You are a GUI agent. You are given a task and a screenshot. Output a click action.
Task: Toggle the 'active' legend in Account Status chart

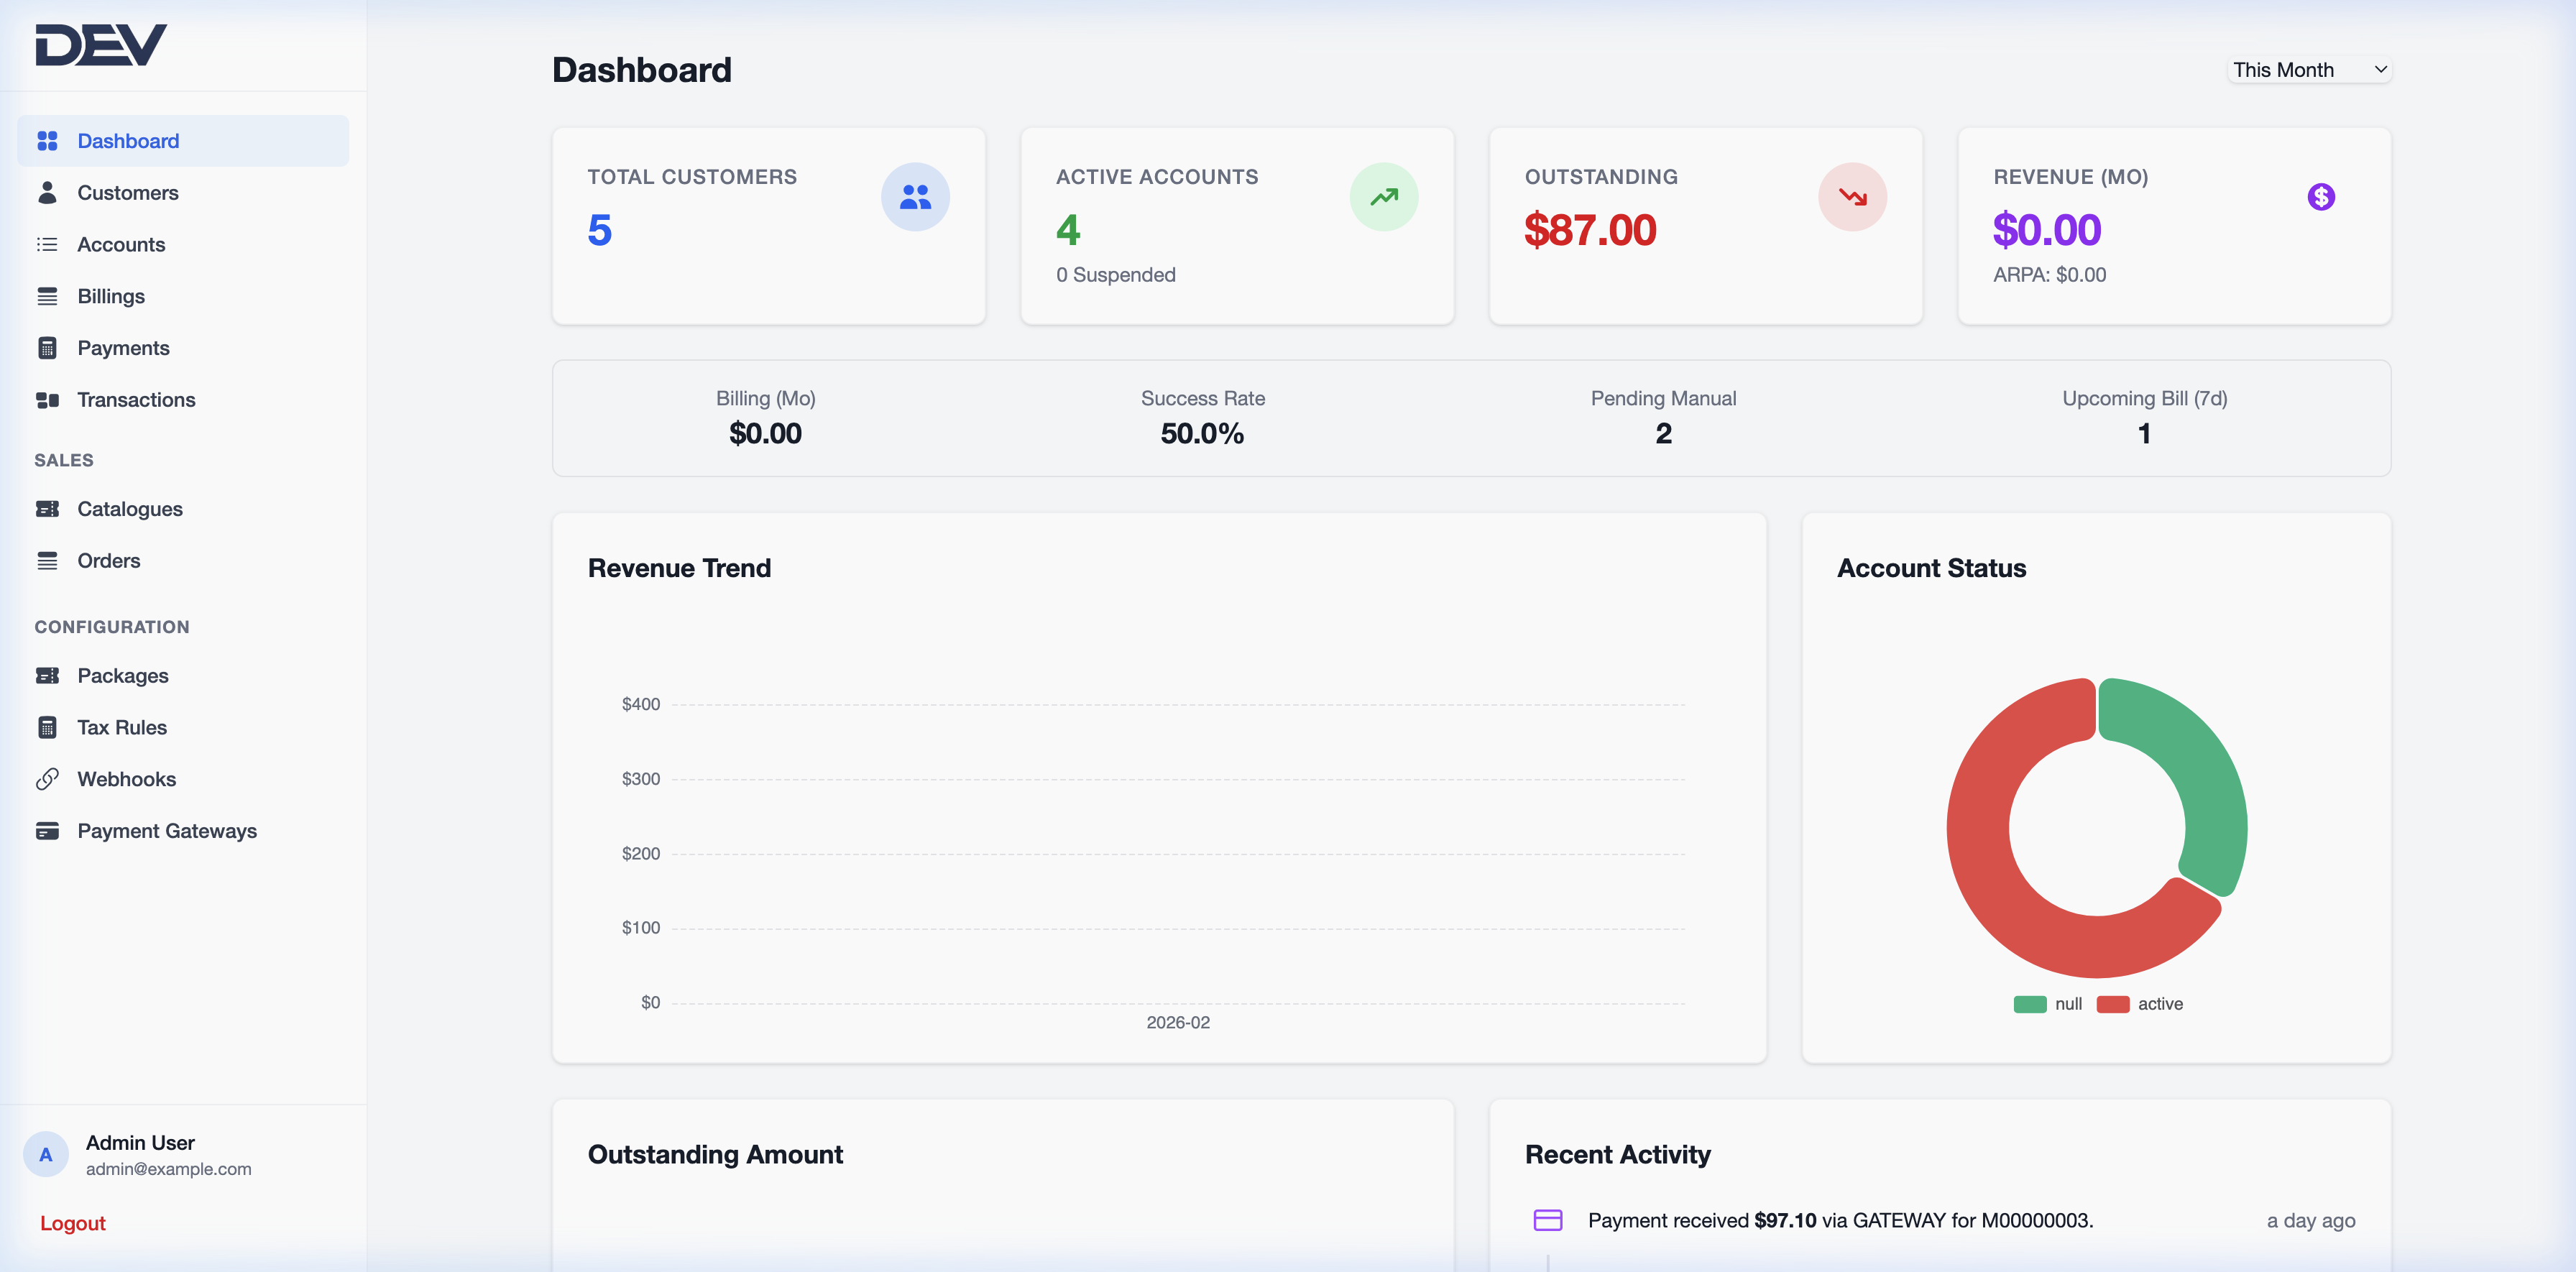2141,1003
